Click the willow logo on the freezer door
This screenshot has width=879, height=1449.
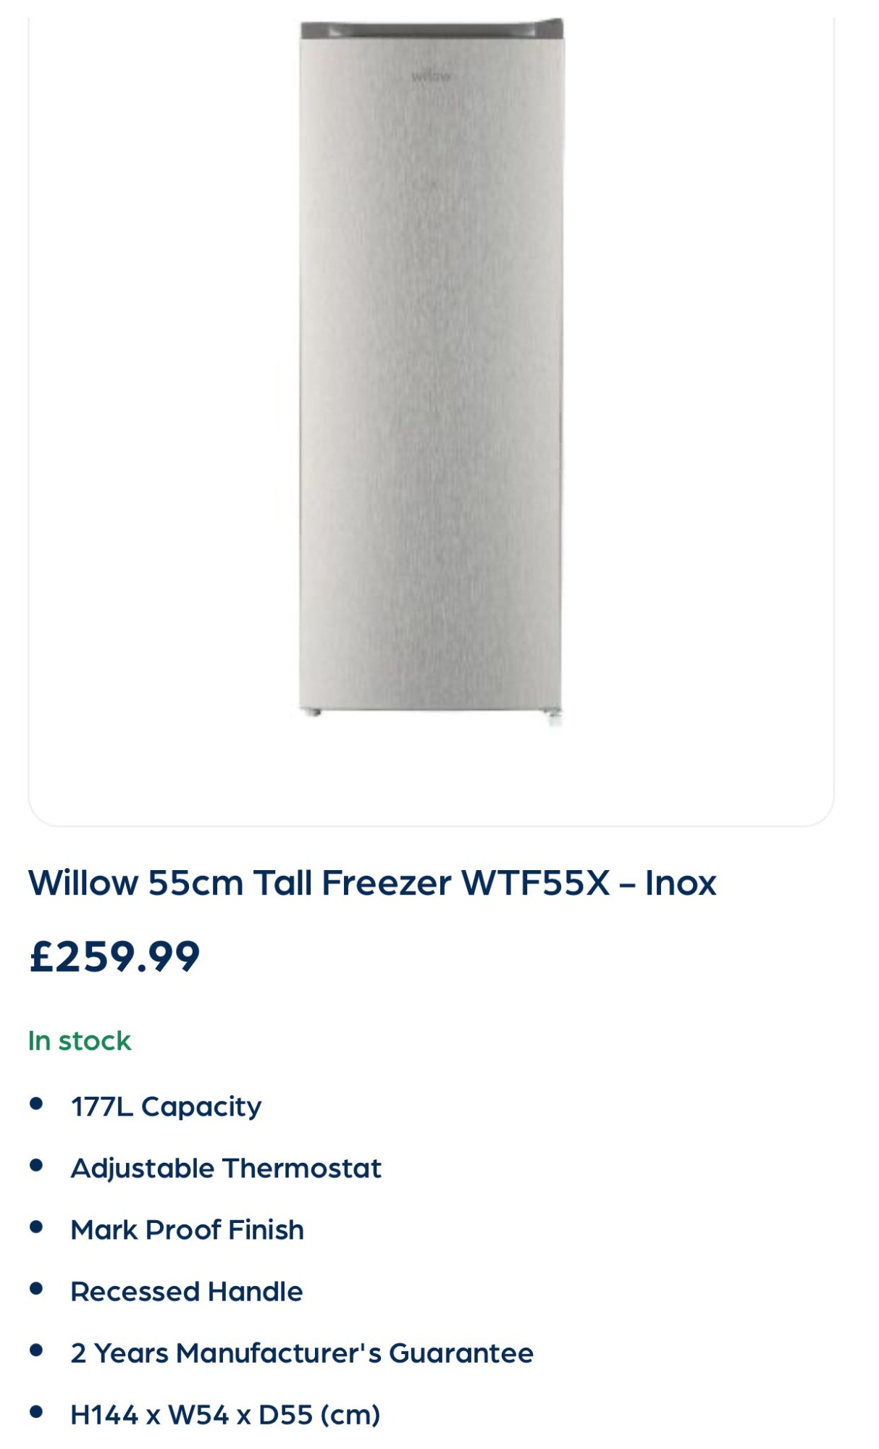(431, 75)
